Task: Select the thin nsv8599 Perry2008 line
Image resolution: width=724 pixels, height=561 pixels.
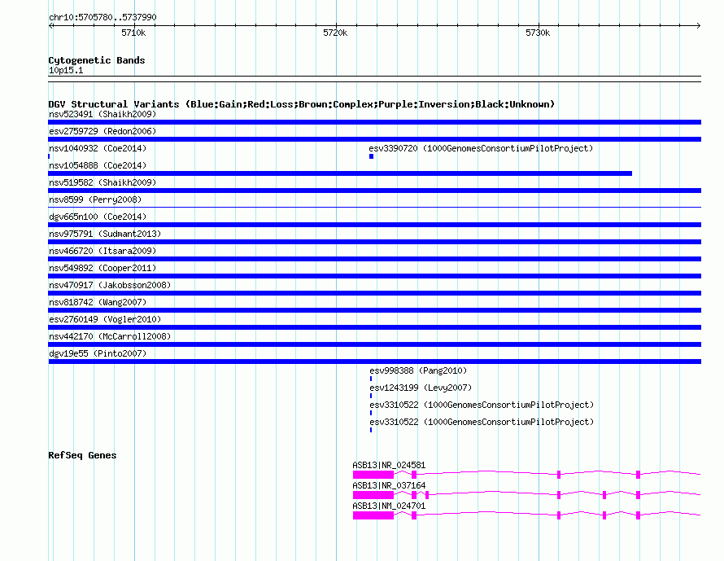Action: 374,207
